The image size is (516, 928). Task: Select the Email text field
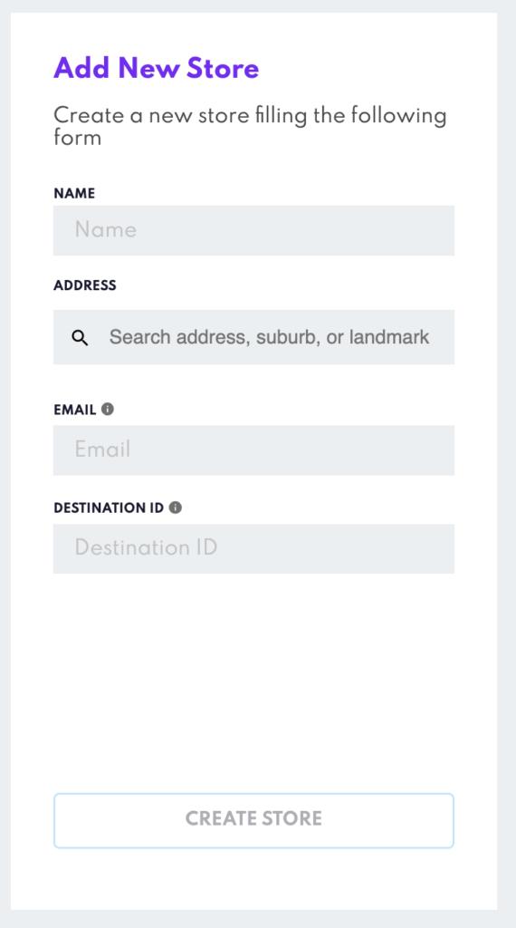253,449
